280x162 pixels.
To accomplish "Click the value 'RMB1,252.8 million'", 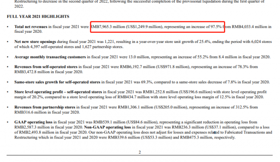I will [160, 92].
